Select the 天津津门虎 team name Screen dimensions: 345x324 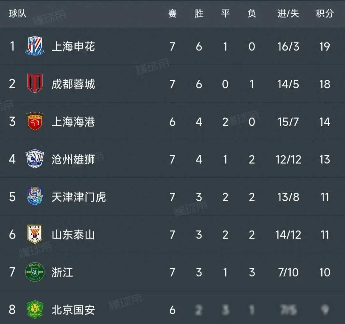tap(79, 197)
